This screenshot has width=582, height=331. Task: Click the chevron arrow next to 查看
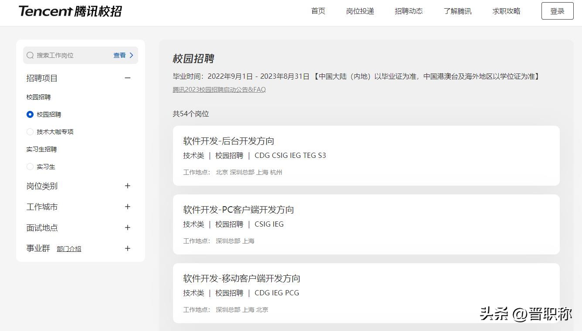(x=131, y=55)
